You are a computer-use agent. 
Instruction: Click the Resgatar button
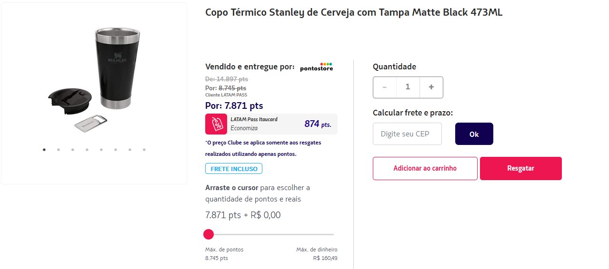521,168
